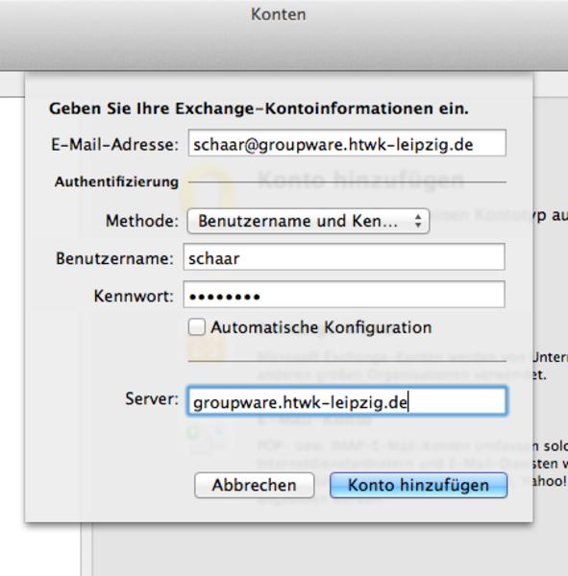The height and width of the screenshot is (576, 568).
Task: Enable the Automatische Konfiguration checkbox
Action: click(x=196, y=327)
